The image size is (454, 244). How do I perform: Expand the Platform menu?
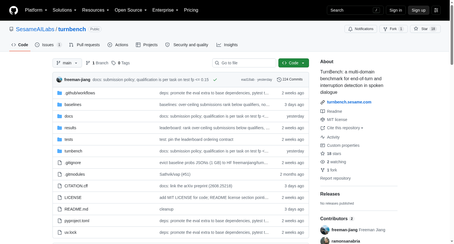click(36, 10)
